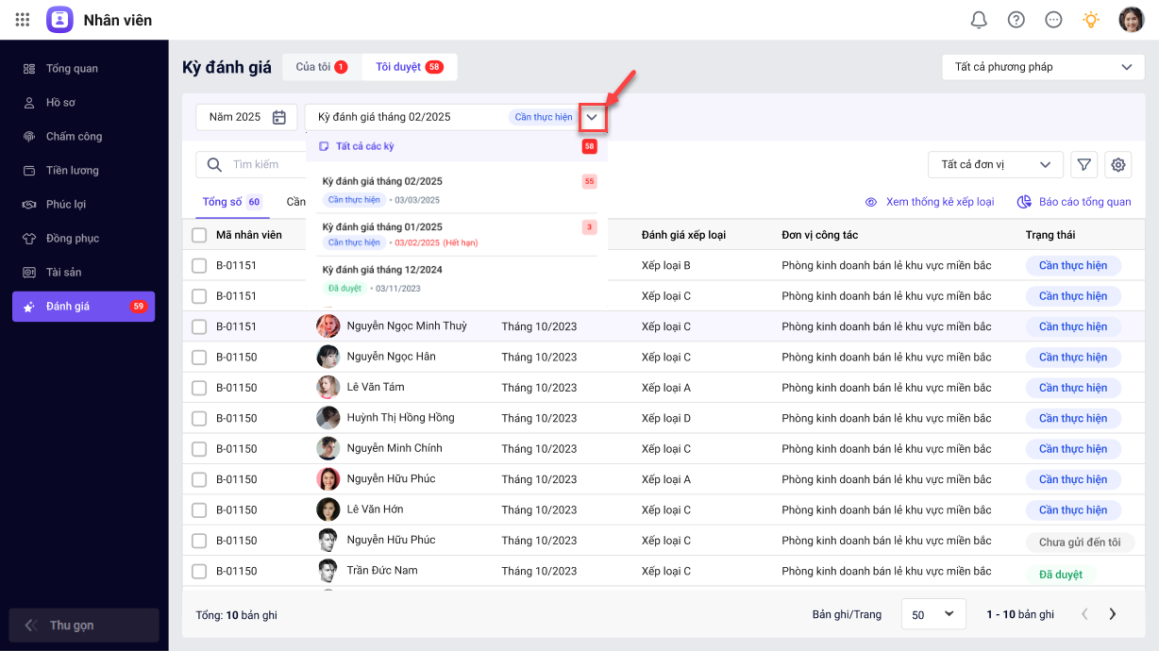Select the Tổng số 60 tab
The width and height of the screenshot is (1159, 651).
231,202
